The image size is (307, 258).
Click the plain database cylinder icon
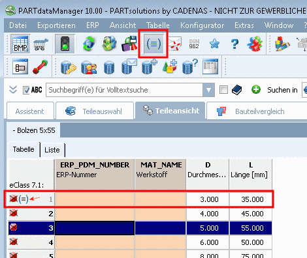tap(109, 68)
